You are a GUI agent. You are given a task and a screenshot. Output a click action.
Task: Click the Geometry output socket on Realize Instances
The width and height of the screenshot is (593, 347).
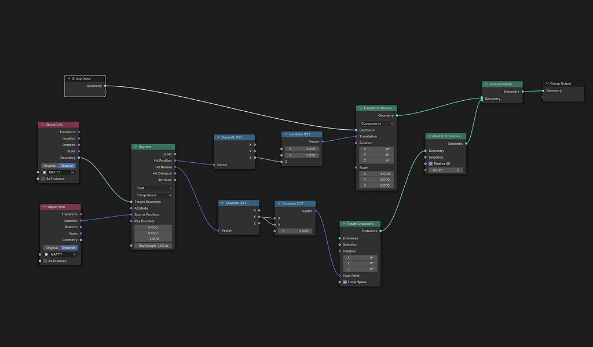(x=466, y=144)
